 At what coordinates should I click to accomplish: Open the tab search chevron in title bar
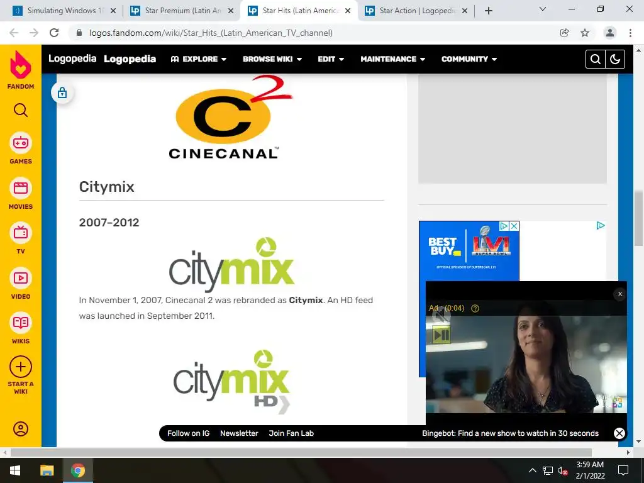tap(543, 9)
